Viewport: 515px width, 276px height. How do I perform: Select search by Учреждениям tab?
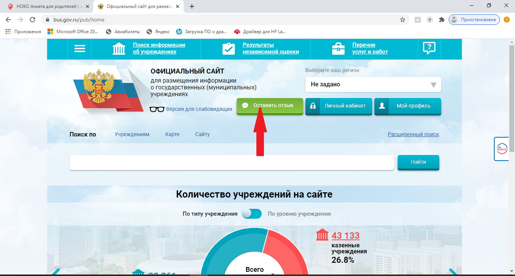132,134
